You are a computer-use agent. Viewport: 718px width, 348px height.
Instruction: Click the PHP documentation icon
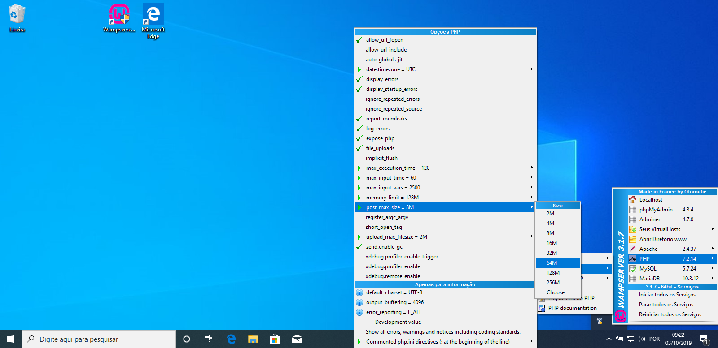[542, 308]
